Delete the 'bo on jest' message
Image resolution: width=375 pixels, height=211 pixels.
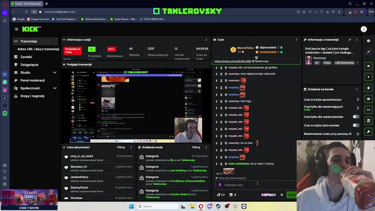click(217, 143)
